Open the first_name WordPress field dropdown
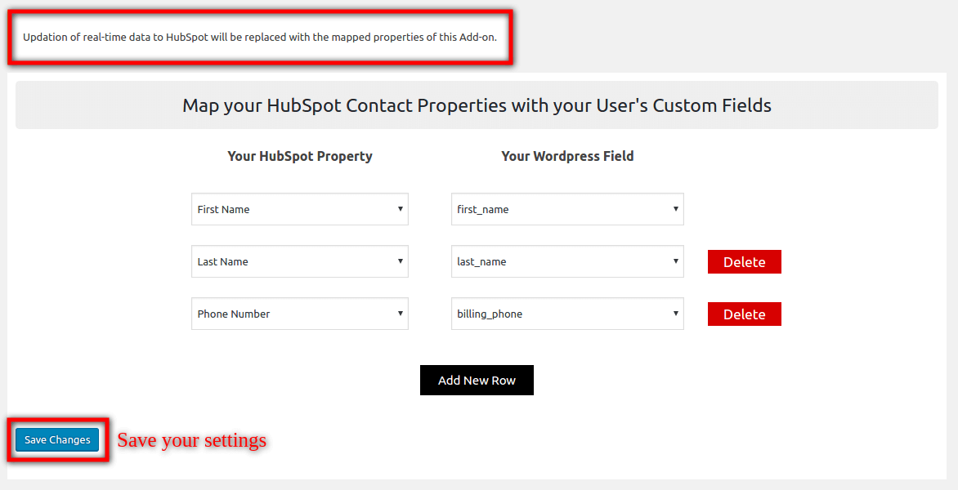958x490 pixels. 566,209
